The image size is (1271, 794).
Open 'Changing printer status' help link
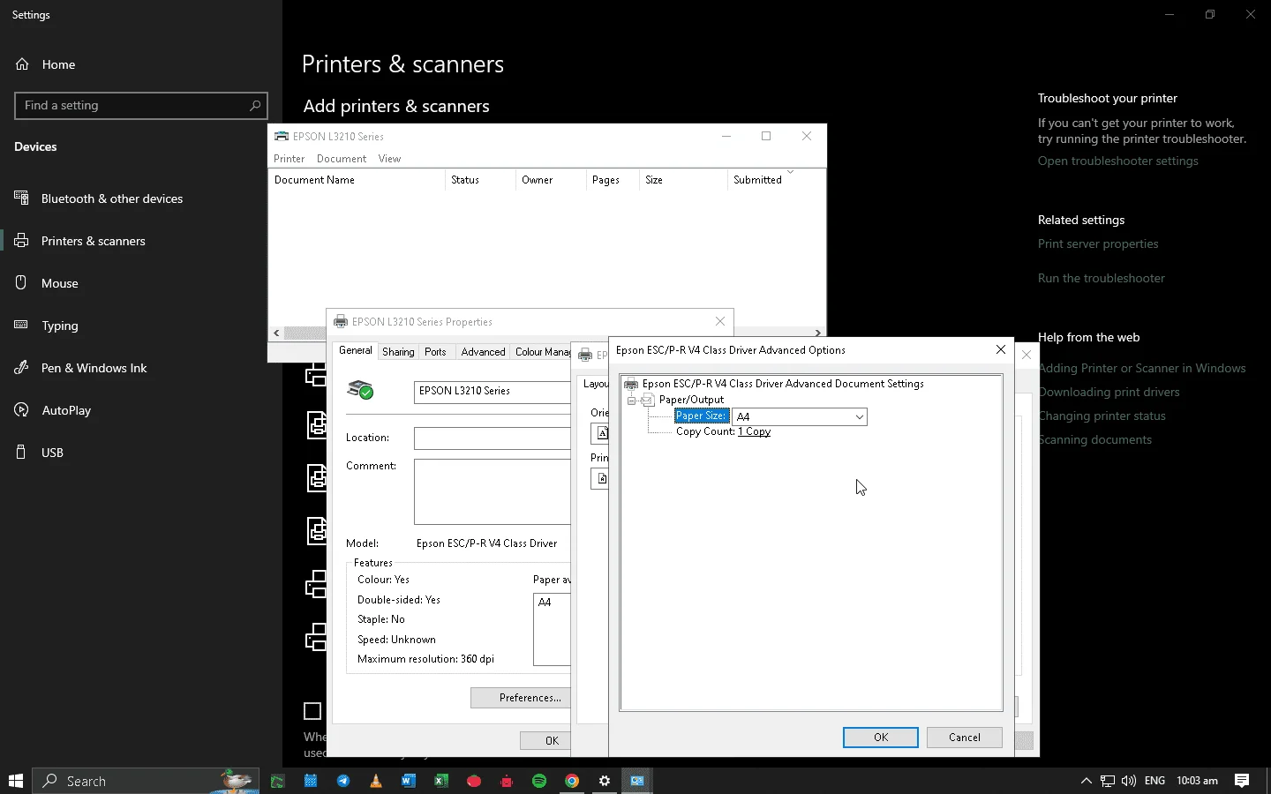[1102, 416]
